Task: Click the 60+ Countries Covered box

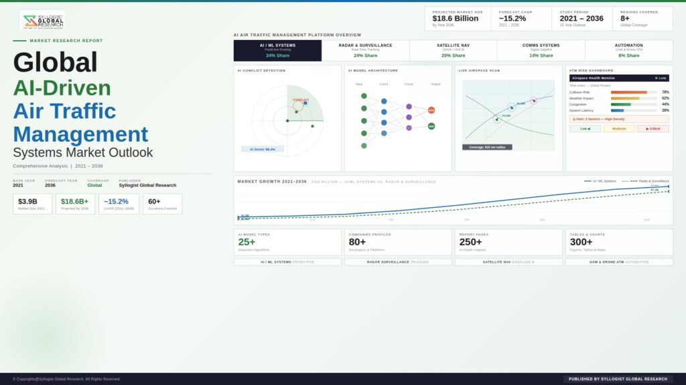Action: pos(162,204)
